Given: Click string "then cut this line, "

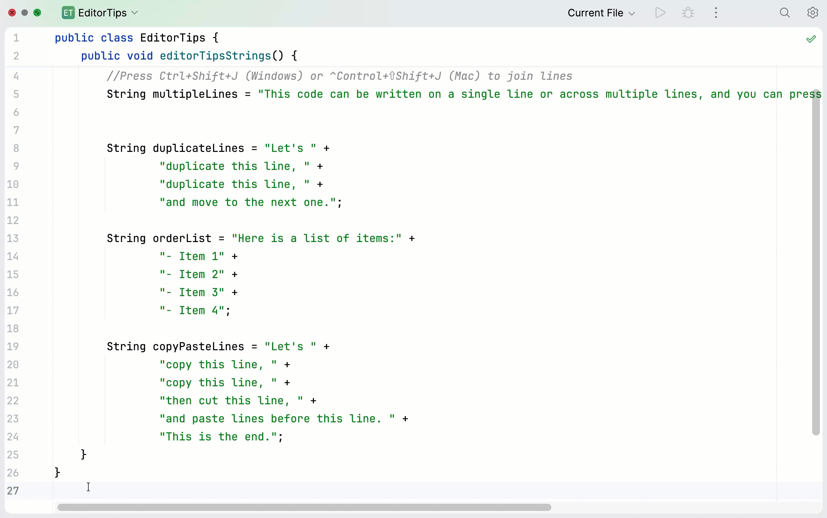Looking at the screenshot, I should (x=231, y=401).
